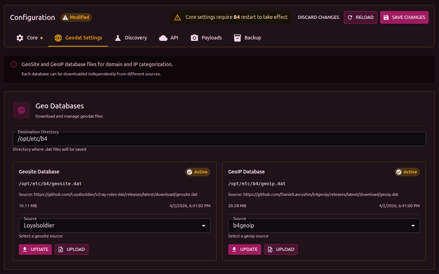This screenshot has width=439, height=274.
Task: Click the Core gear icon
Action: click(20, 38)
